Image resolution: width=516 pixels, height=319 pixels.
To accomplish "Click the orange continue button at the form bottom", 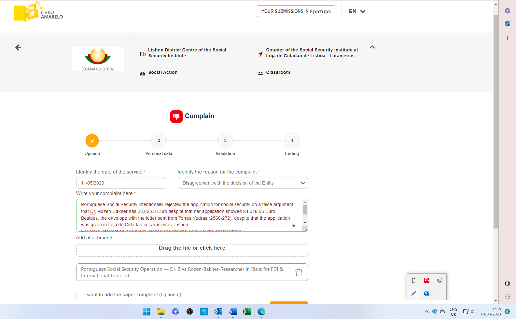I will click(x=289, y=303).
